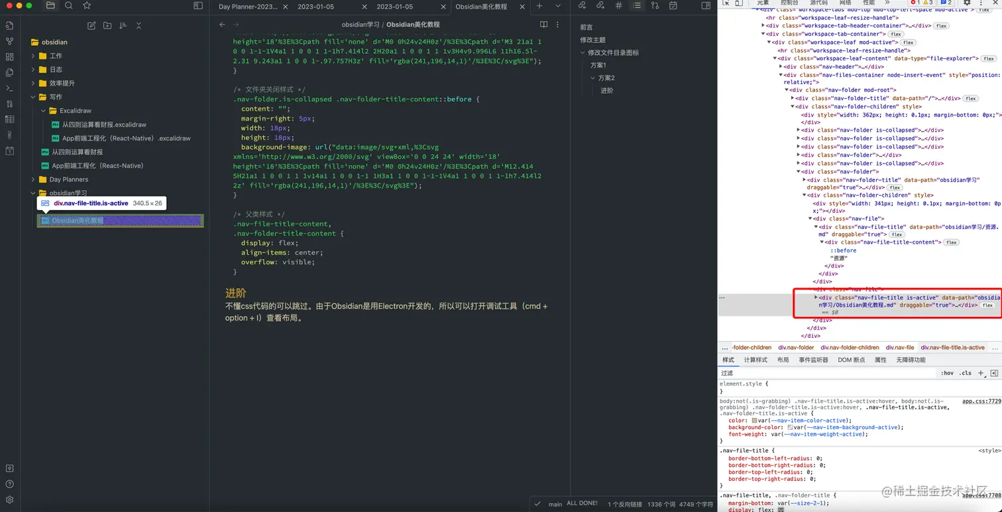Jump to 修改主题 in outline
Viewport: 1002px width, 512px height.
[x=593, y=40]
